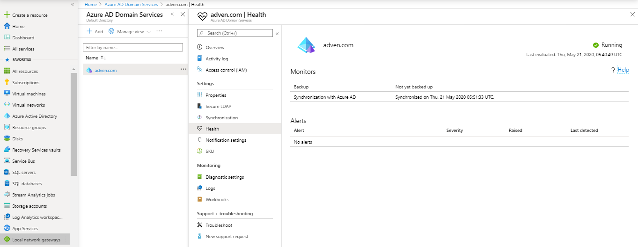Open All resources grid icon
The height and width of the screenshot is (247, 638).
point(7,71)
